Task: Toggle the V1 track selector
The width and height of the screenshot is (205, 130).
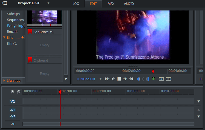Action: point(13,101)
